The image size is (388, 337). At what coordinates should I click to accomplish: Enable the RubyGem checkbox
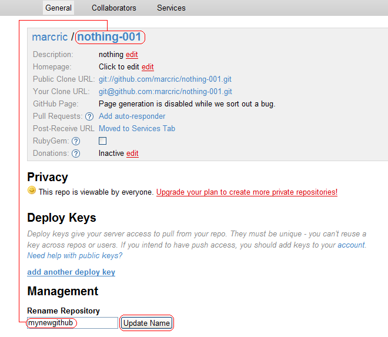(102, 141)
